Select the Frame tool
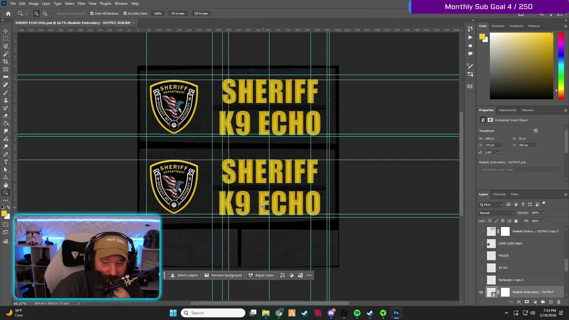Screen dimensions: 569x320 pyautogui.click(x=6, y=69)
